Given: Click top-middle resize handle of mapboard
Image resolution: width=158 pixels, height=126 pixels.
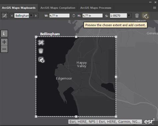Looking at the screenshot, I should click(x=76, y=37).
